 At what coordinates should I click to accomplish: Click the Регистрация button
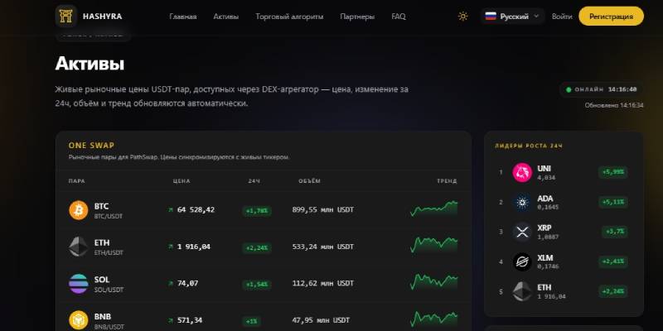(x=611, y=17)
